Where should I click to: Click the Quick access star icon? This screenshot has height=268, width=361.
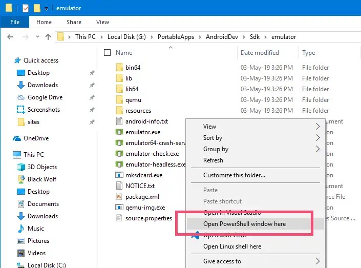[x=17, y=60]
